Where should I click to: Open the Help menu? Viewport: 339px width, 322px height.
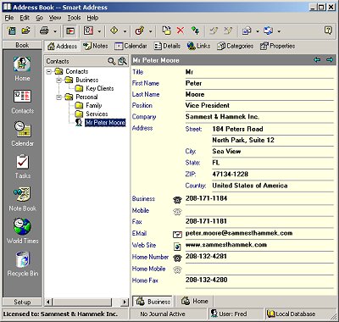tap(92, 18)
